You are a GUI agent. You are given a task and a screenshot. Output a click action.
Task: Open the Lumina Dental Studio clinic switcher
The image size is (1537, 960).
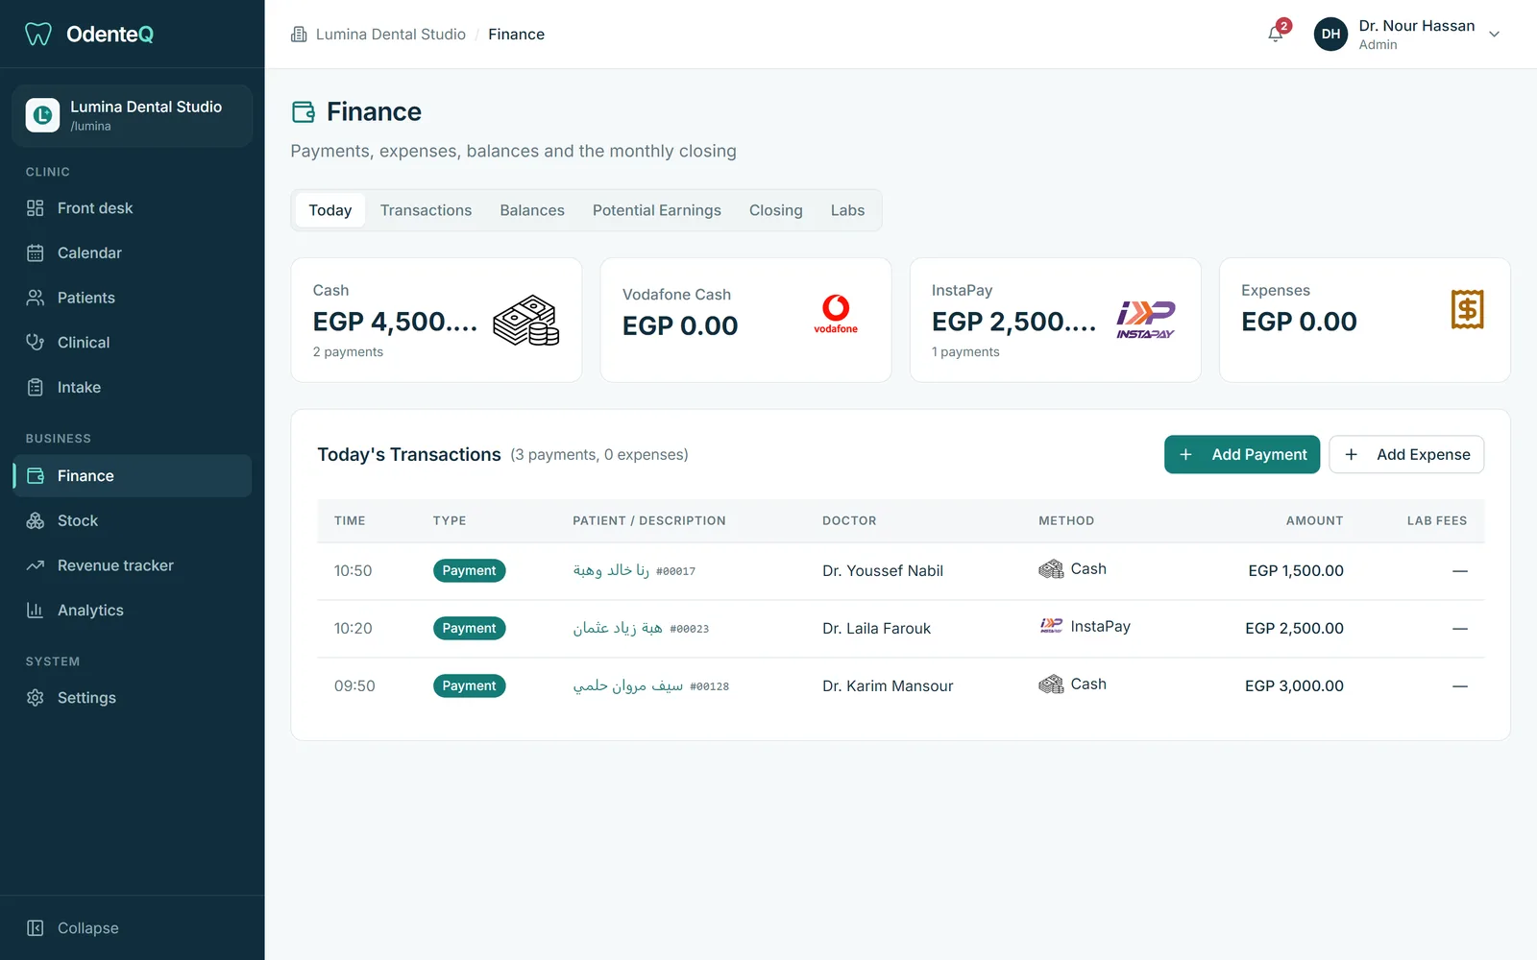tap(133, 115)
